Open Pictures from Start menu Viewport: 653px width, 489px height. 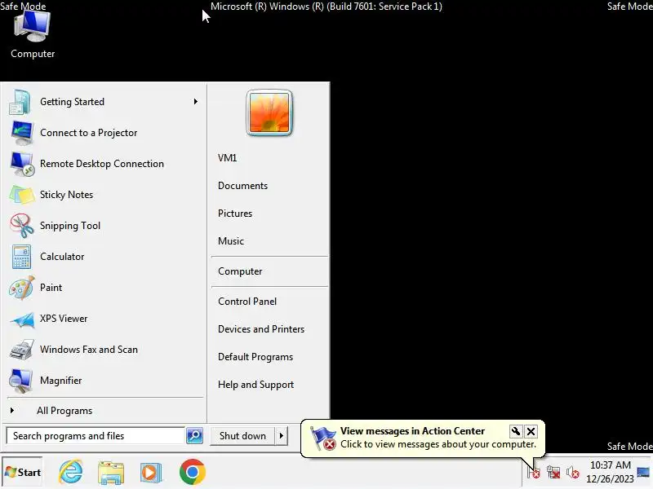click(235, 214)
